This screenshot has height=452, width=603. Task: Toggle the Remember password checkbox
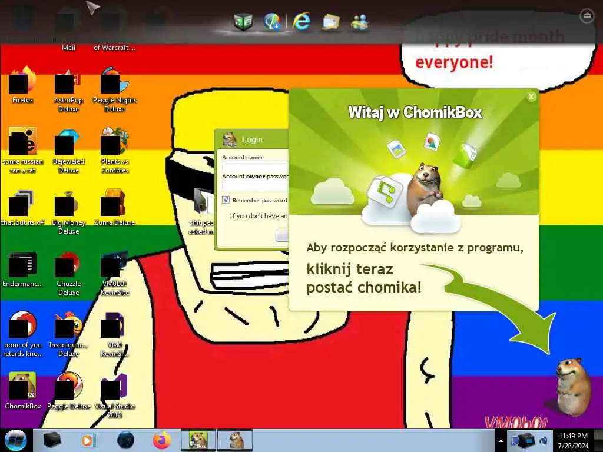226,200
